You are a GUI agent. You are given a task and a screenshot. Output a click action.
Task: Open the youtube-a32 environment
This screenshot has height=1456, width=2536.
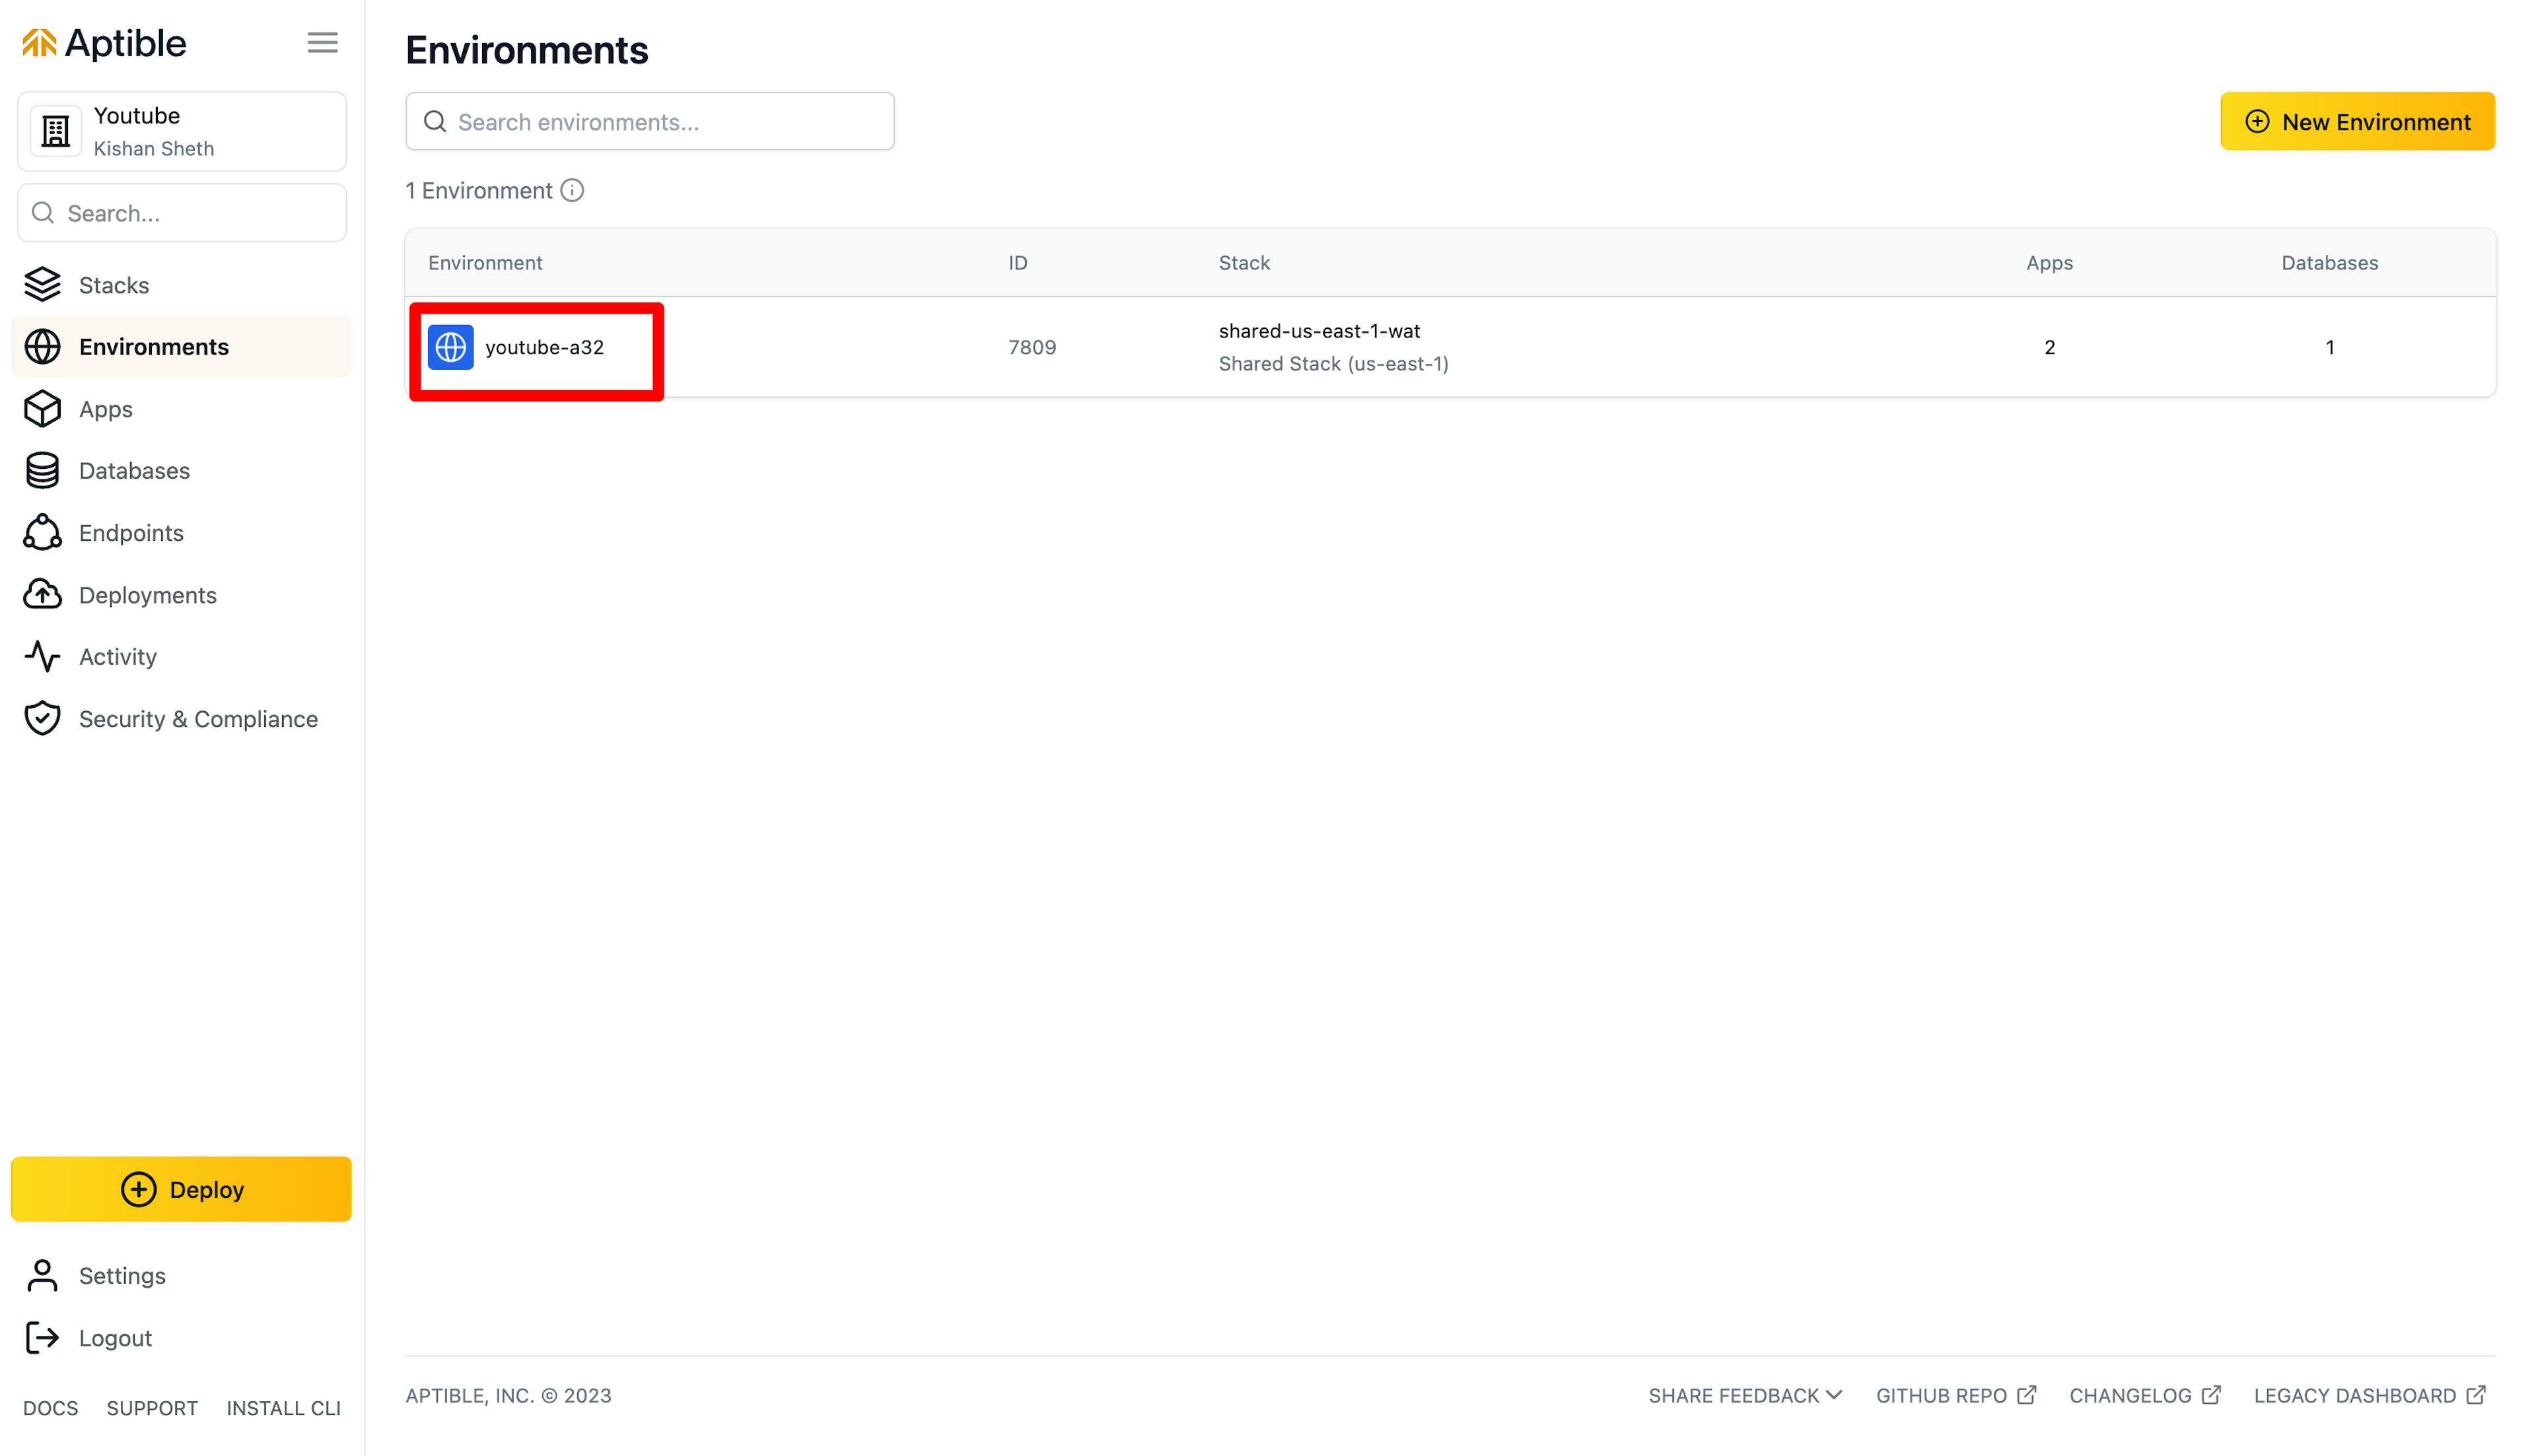544,347
